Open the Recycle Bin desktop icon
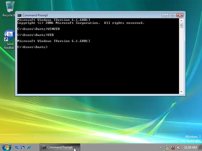Viewport: 202px width, 151px height. (x=10, y=9)
